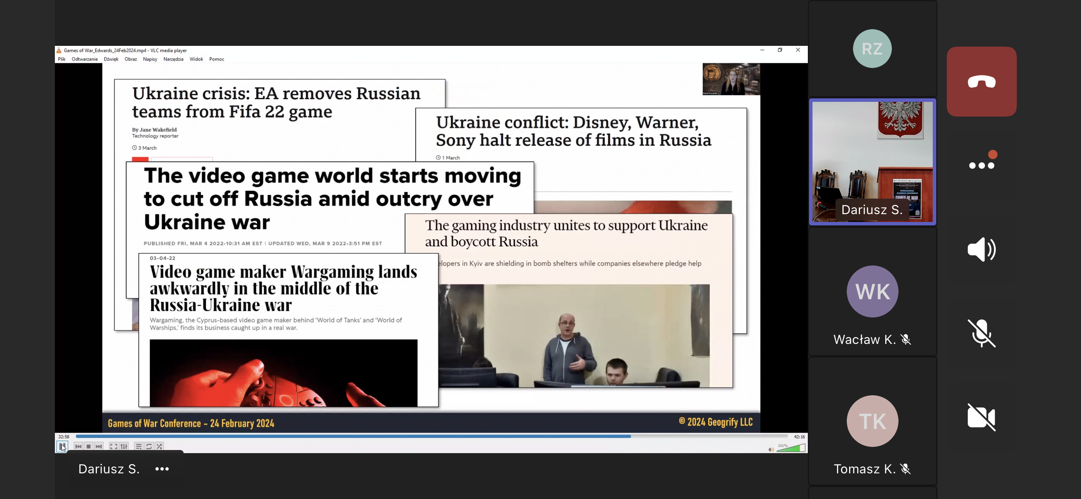The height and width of the screenshot is (499, 1081).
Task: Close the VLC media player window
Action: 798,50
